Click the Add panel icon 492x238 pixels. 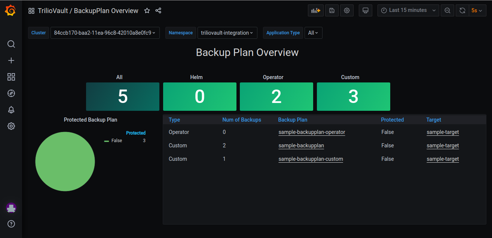tap(316, 10)
